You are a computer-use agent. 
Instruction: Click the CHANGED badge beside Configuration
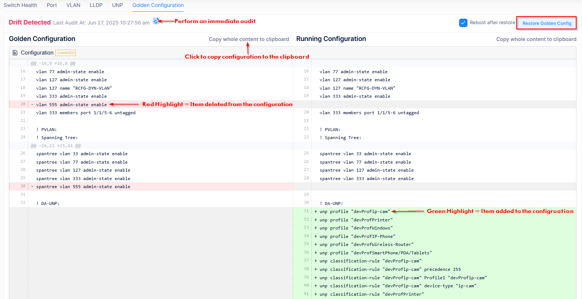click(65, 53)
